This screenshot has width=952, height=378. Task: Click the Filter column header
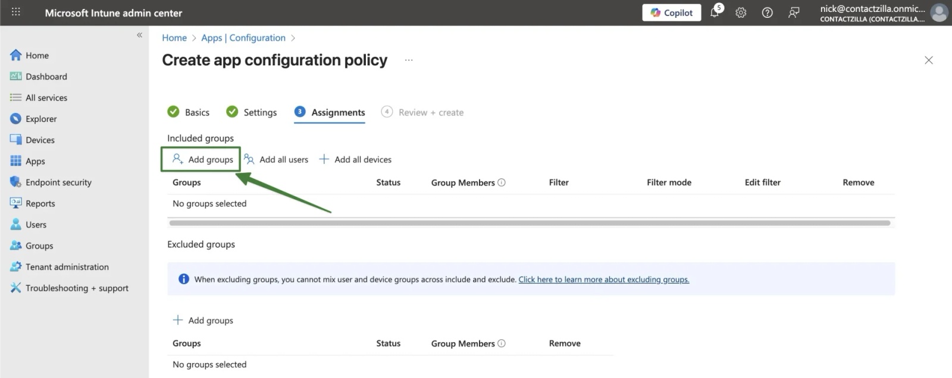[x=559, y=182]
